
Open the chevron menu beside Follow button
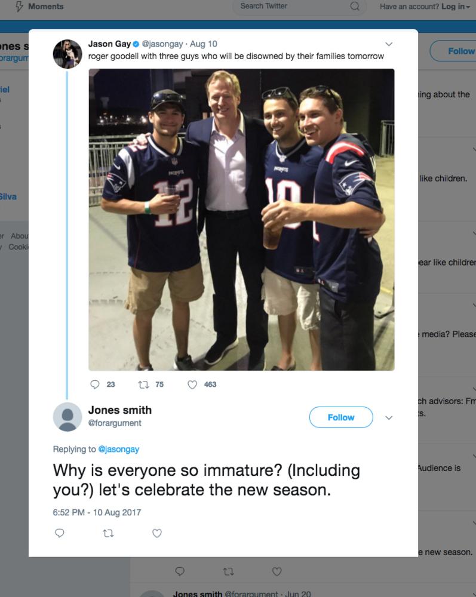point(389,417)
